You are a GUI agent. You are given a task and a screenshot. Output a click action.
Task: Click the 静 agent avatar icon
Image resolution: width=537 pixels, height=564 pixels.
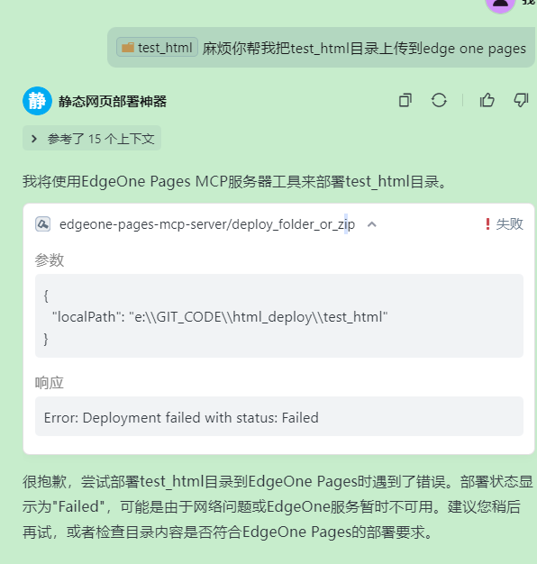pos(38,101)
